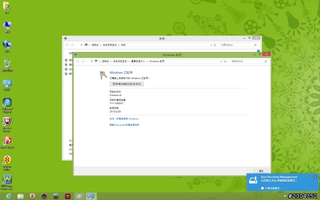Open File Explorer from the taskbar
The height and width of the screenshot is (200, 320).
[x=20, y=196]
